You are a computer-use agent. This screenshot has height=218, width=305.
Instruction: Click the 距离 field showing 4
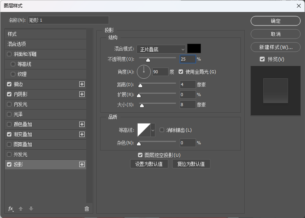(188, 84)
